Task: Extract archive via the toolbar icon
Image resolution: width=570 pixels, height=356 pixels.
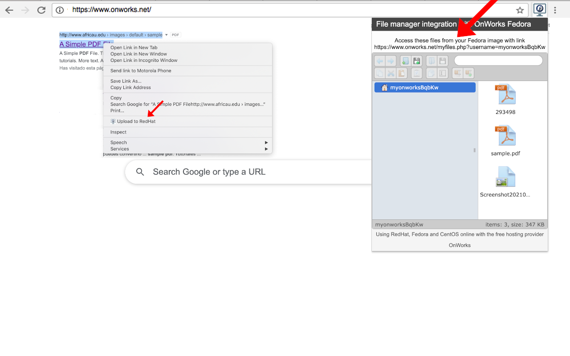Action: pyautogui.click(x=457, y=73)
